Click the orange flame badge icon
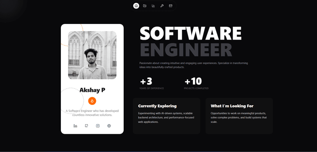 pyautogui.click(x=92, y=101)
